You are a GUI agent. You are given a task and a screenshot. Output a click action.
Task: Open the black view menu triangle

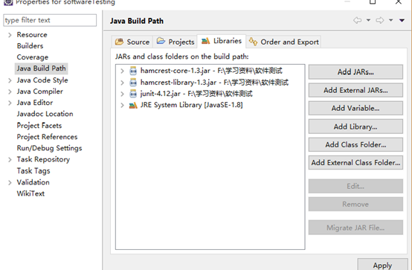coord(402,20)
